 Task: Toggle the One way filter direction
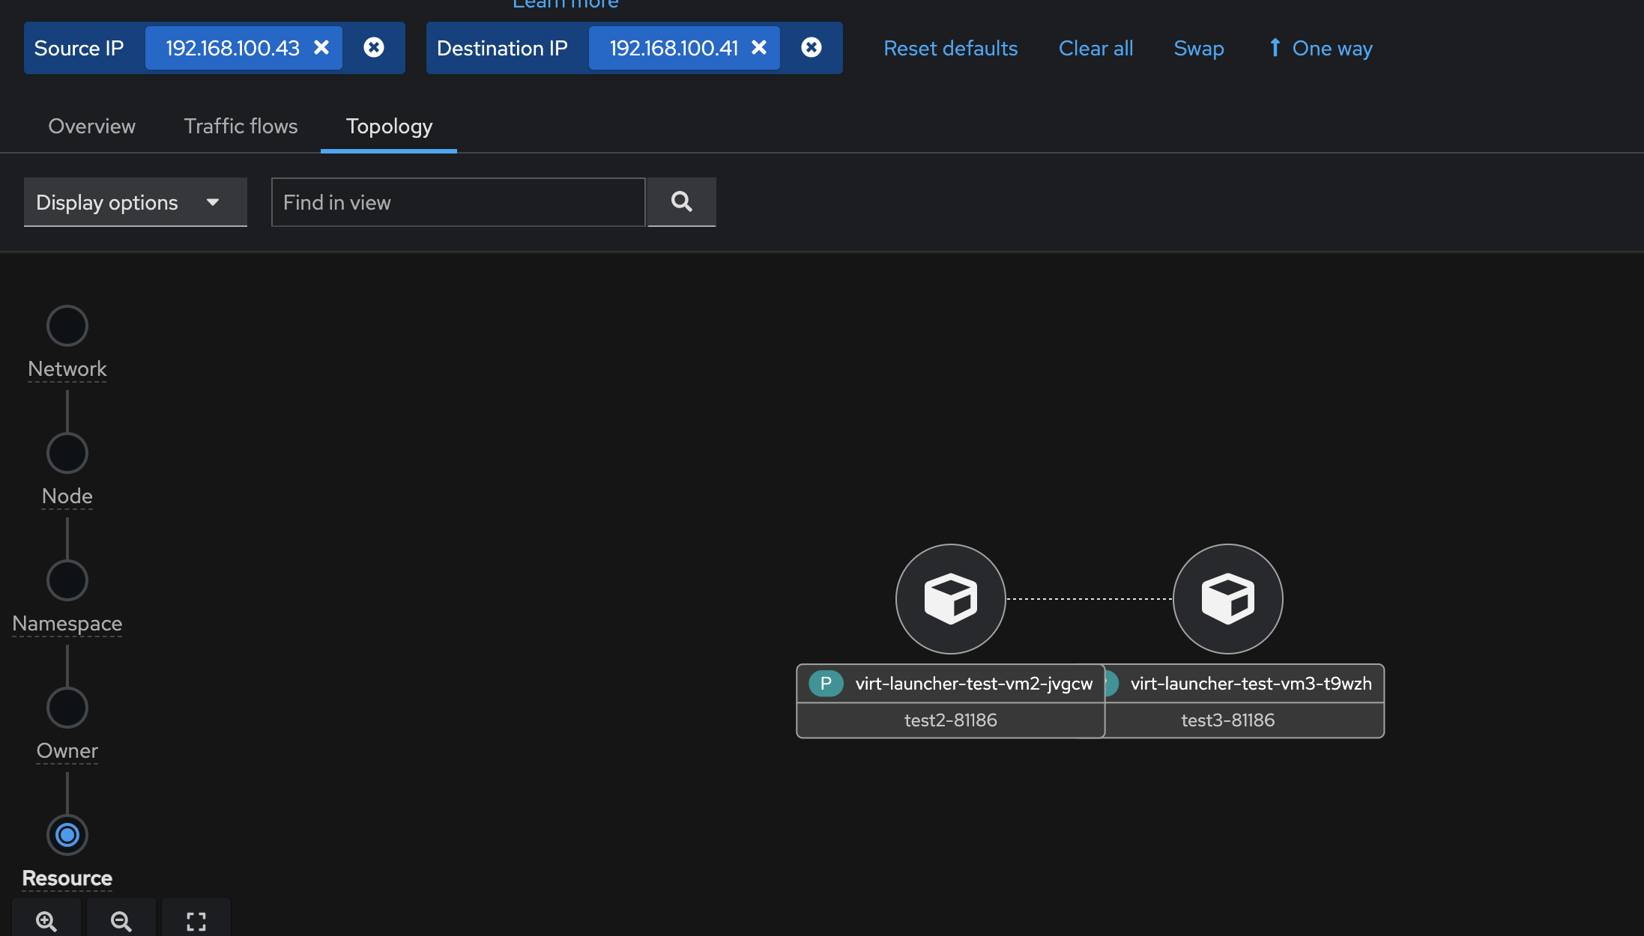click(x=1320, y=49)
